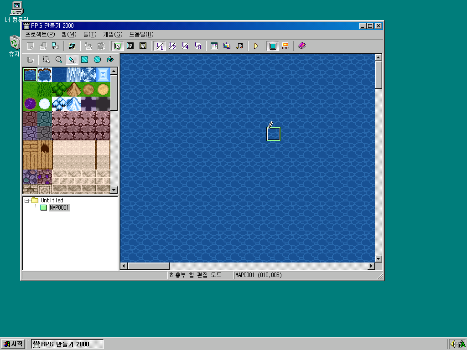Open the Material resource manager icon

point(227,46)
